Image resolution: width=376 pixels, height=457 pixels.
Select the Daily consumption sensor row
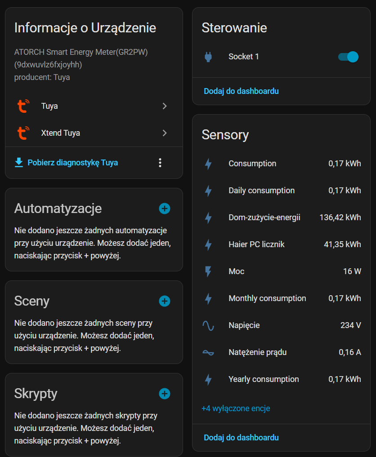tap(261, 191)
